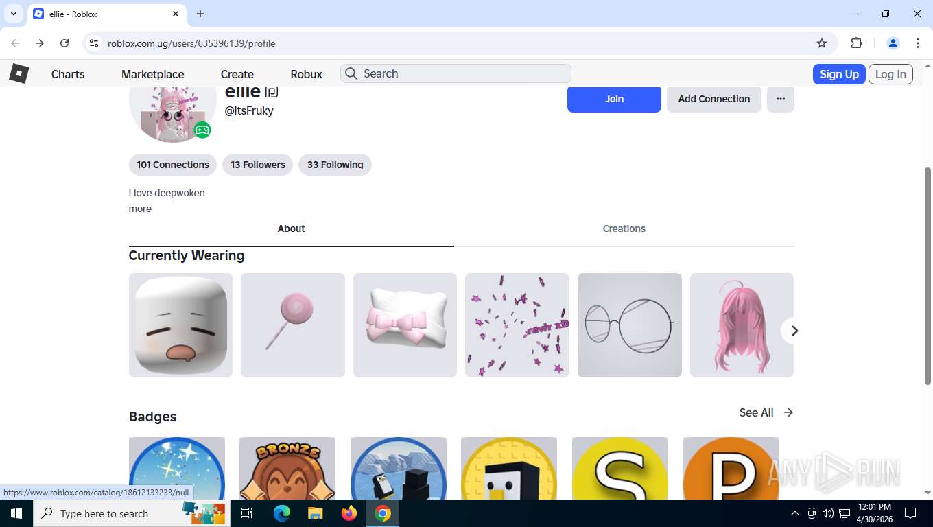Click the page vertical scrollbar thumb
Viewport: 933px width, 527px height.
pos(928,275)
